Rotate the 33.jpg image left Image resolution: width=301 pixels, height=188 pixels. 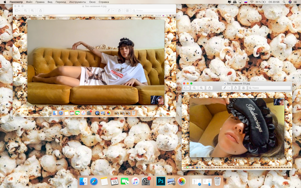235,88
